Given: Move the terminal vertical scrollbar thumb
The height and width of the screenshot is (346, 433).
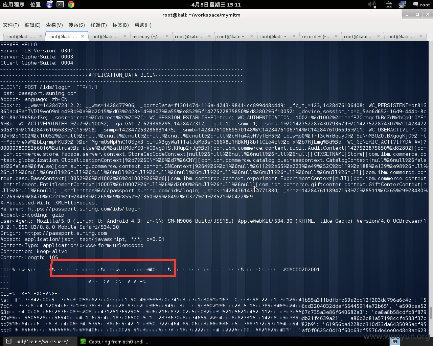Looking at the screenshot, I should (431, 313).
